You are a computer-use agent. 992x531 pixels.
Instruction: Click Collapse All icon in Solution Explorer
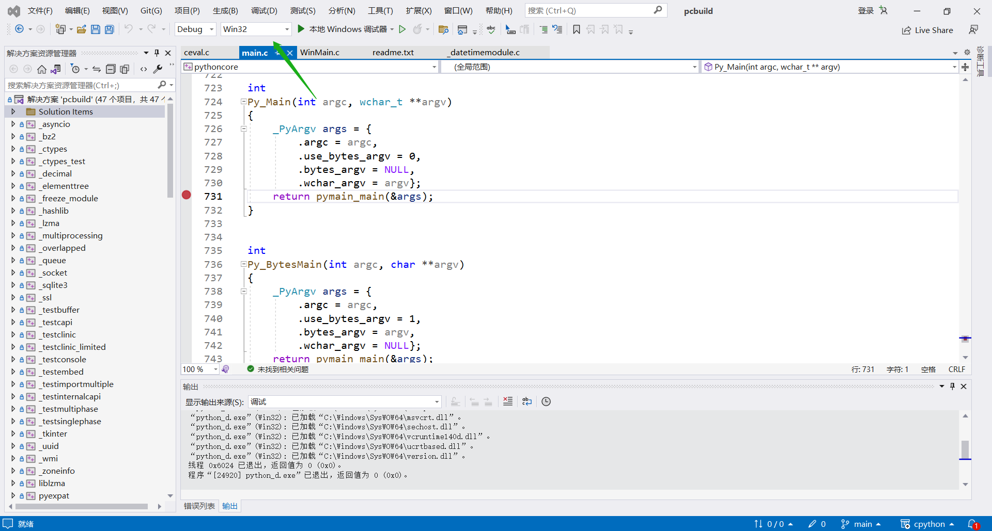[x=111, y=69]
